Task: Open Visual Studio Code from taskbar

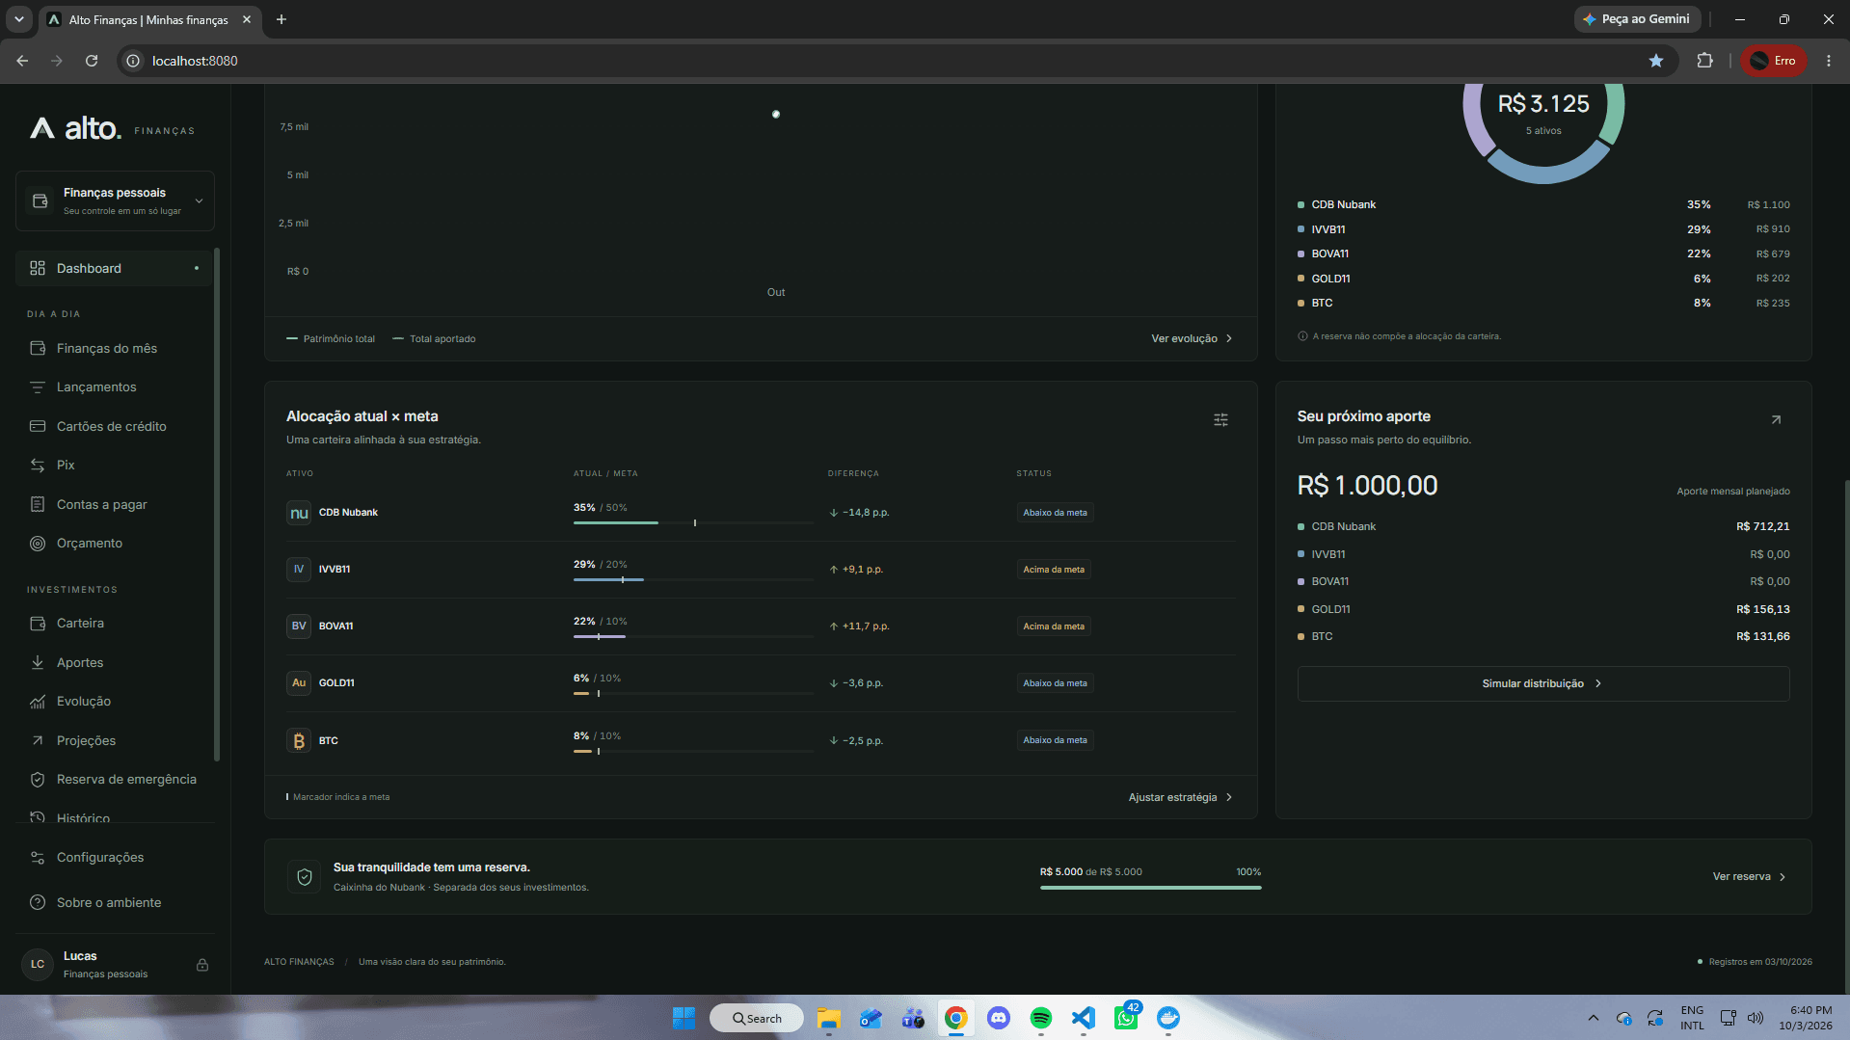Action: [x=1084, y=1018]
